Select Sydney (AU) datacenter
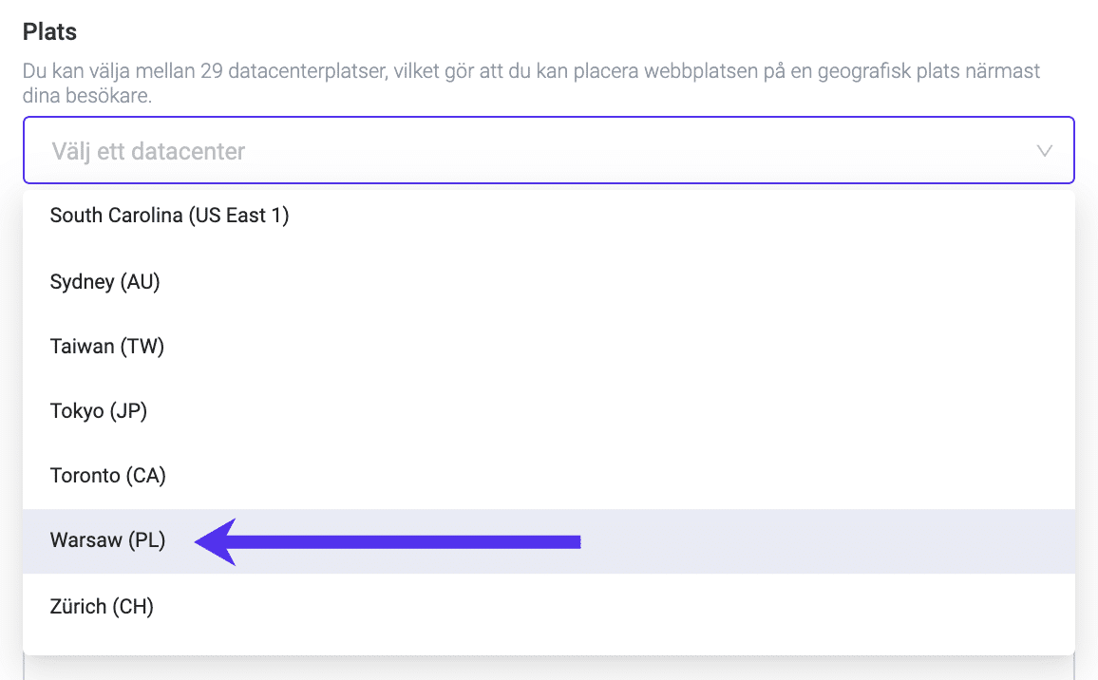Screen dimensions: 1098x680 [x=105, y=282]
